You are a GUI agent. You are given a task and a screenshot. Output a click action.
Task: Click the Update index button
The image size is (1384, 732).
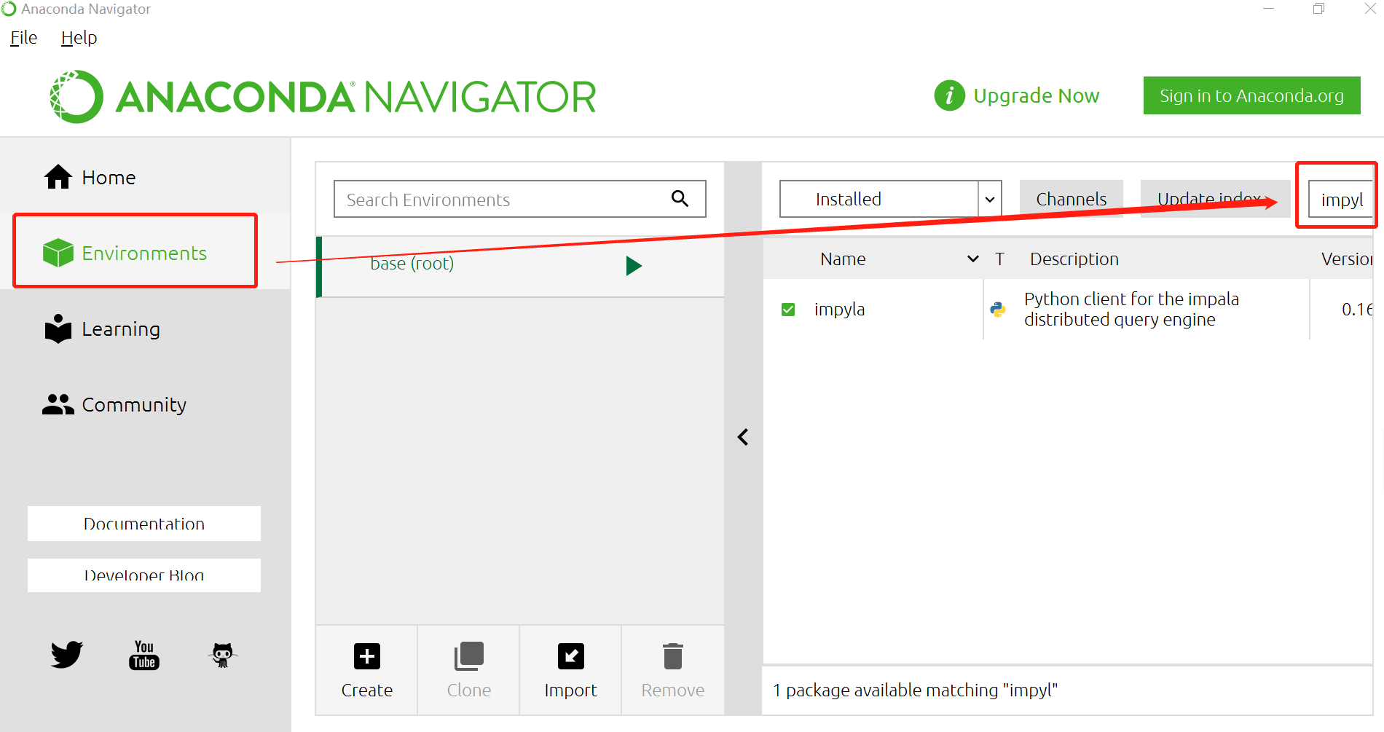[x=1215, y=199]
